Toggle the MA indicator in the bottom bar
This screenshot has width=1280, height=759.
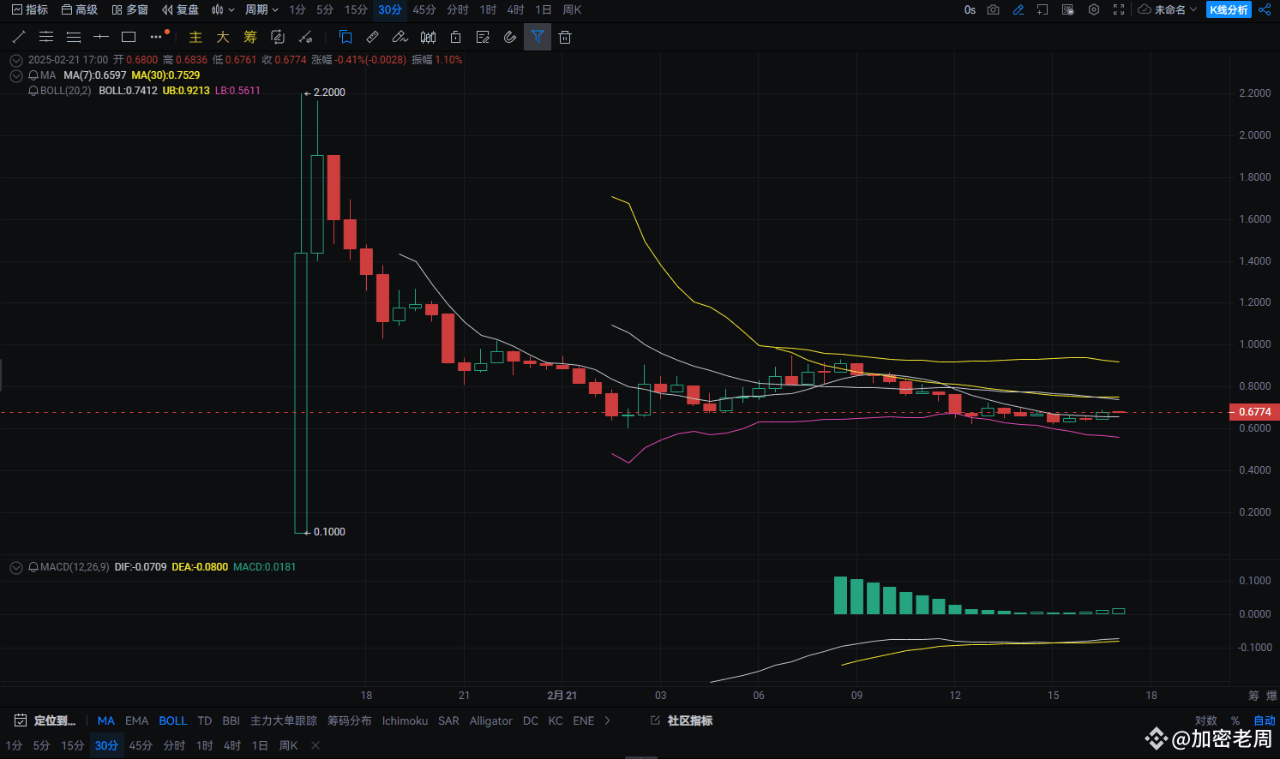click(106, 720)
